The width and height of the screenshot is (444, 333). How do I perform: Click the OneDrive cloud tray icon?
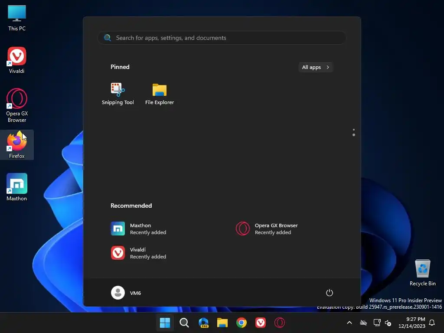pos(363,323)
